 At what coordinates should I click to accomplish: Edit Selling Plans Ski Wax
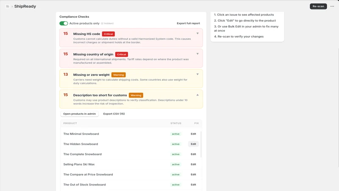click(x=193, y=164)
